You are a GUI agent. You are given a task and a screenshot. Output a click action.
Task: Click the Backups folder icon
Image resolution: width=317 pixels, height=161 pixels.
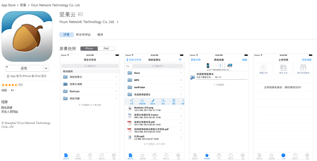pyautogui.click(x=65, y=91)
